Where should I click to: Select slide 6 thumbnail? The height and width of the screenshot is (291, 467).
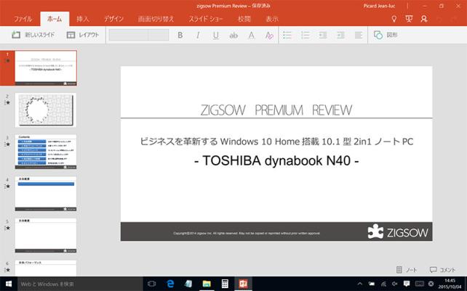point(46,268)
